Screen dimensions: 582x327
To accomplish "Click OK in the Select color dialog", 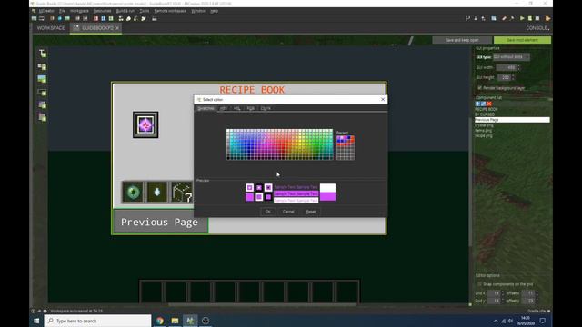I will [267, 212].
